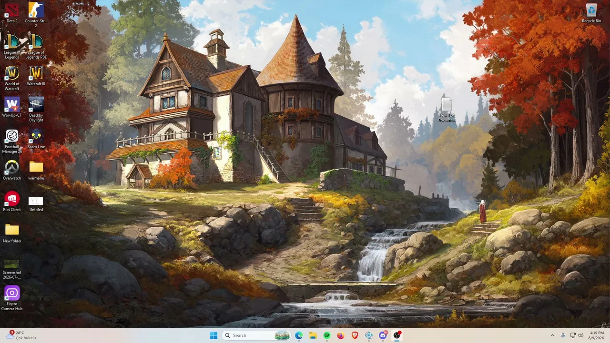Select the Scam Line shortcut

(36, 139)
